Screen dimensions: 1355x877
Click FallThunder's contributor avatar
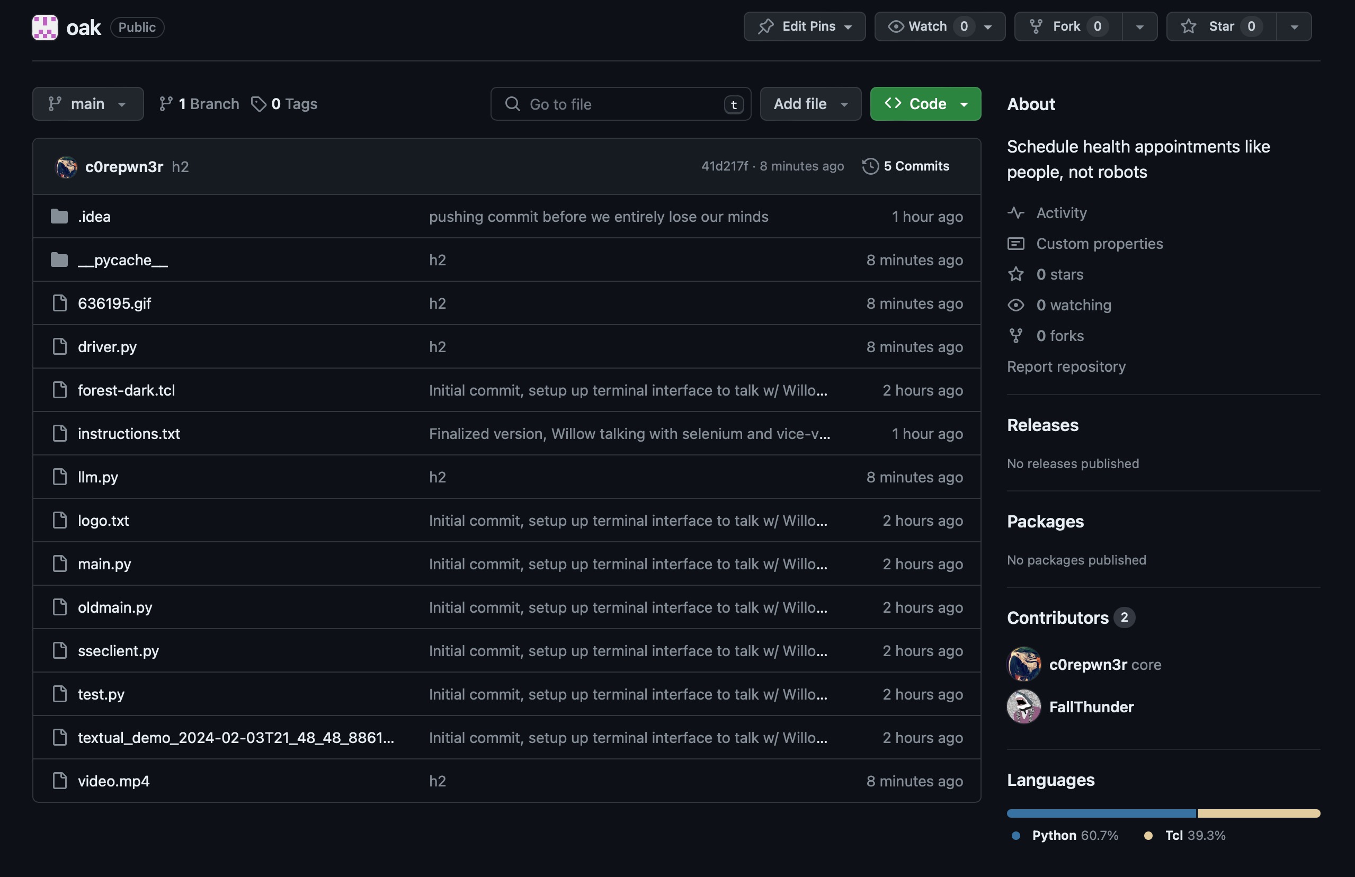pyautogui.click(x=1023, y=706)
